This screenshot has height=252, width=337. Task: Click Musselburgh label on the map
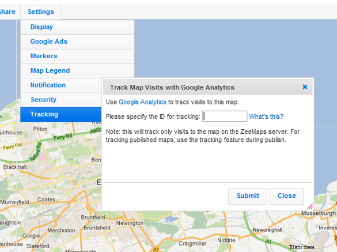[318, 213]
